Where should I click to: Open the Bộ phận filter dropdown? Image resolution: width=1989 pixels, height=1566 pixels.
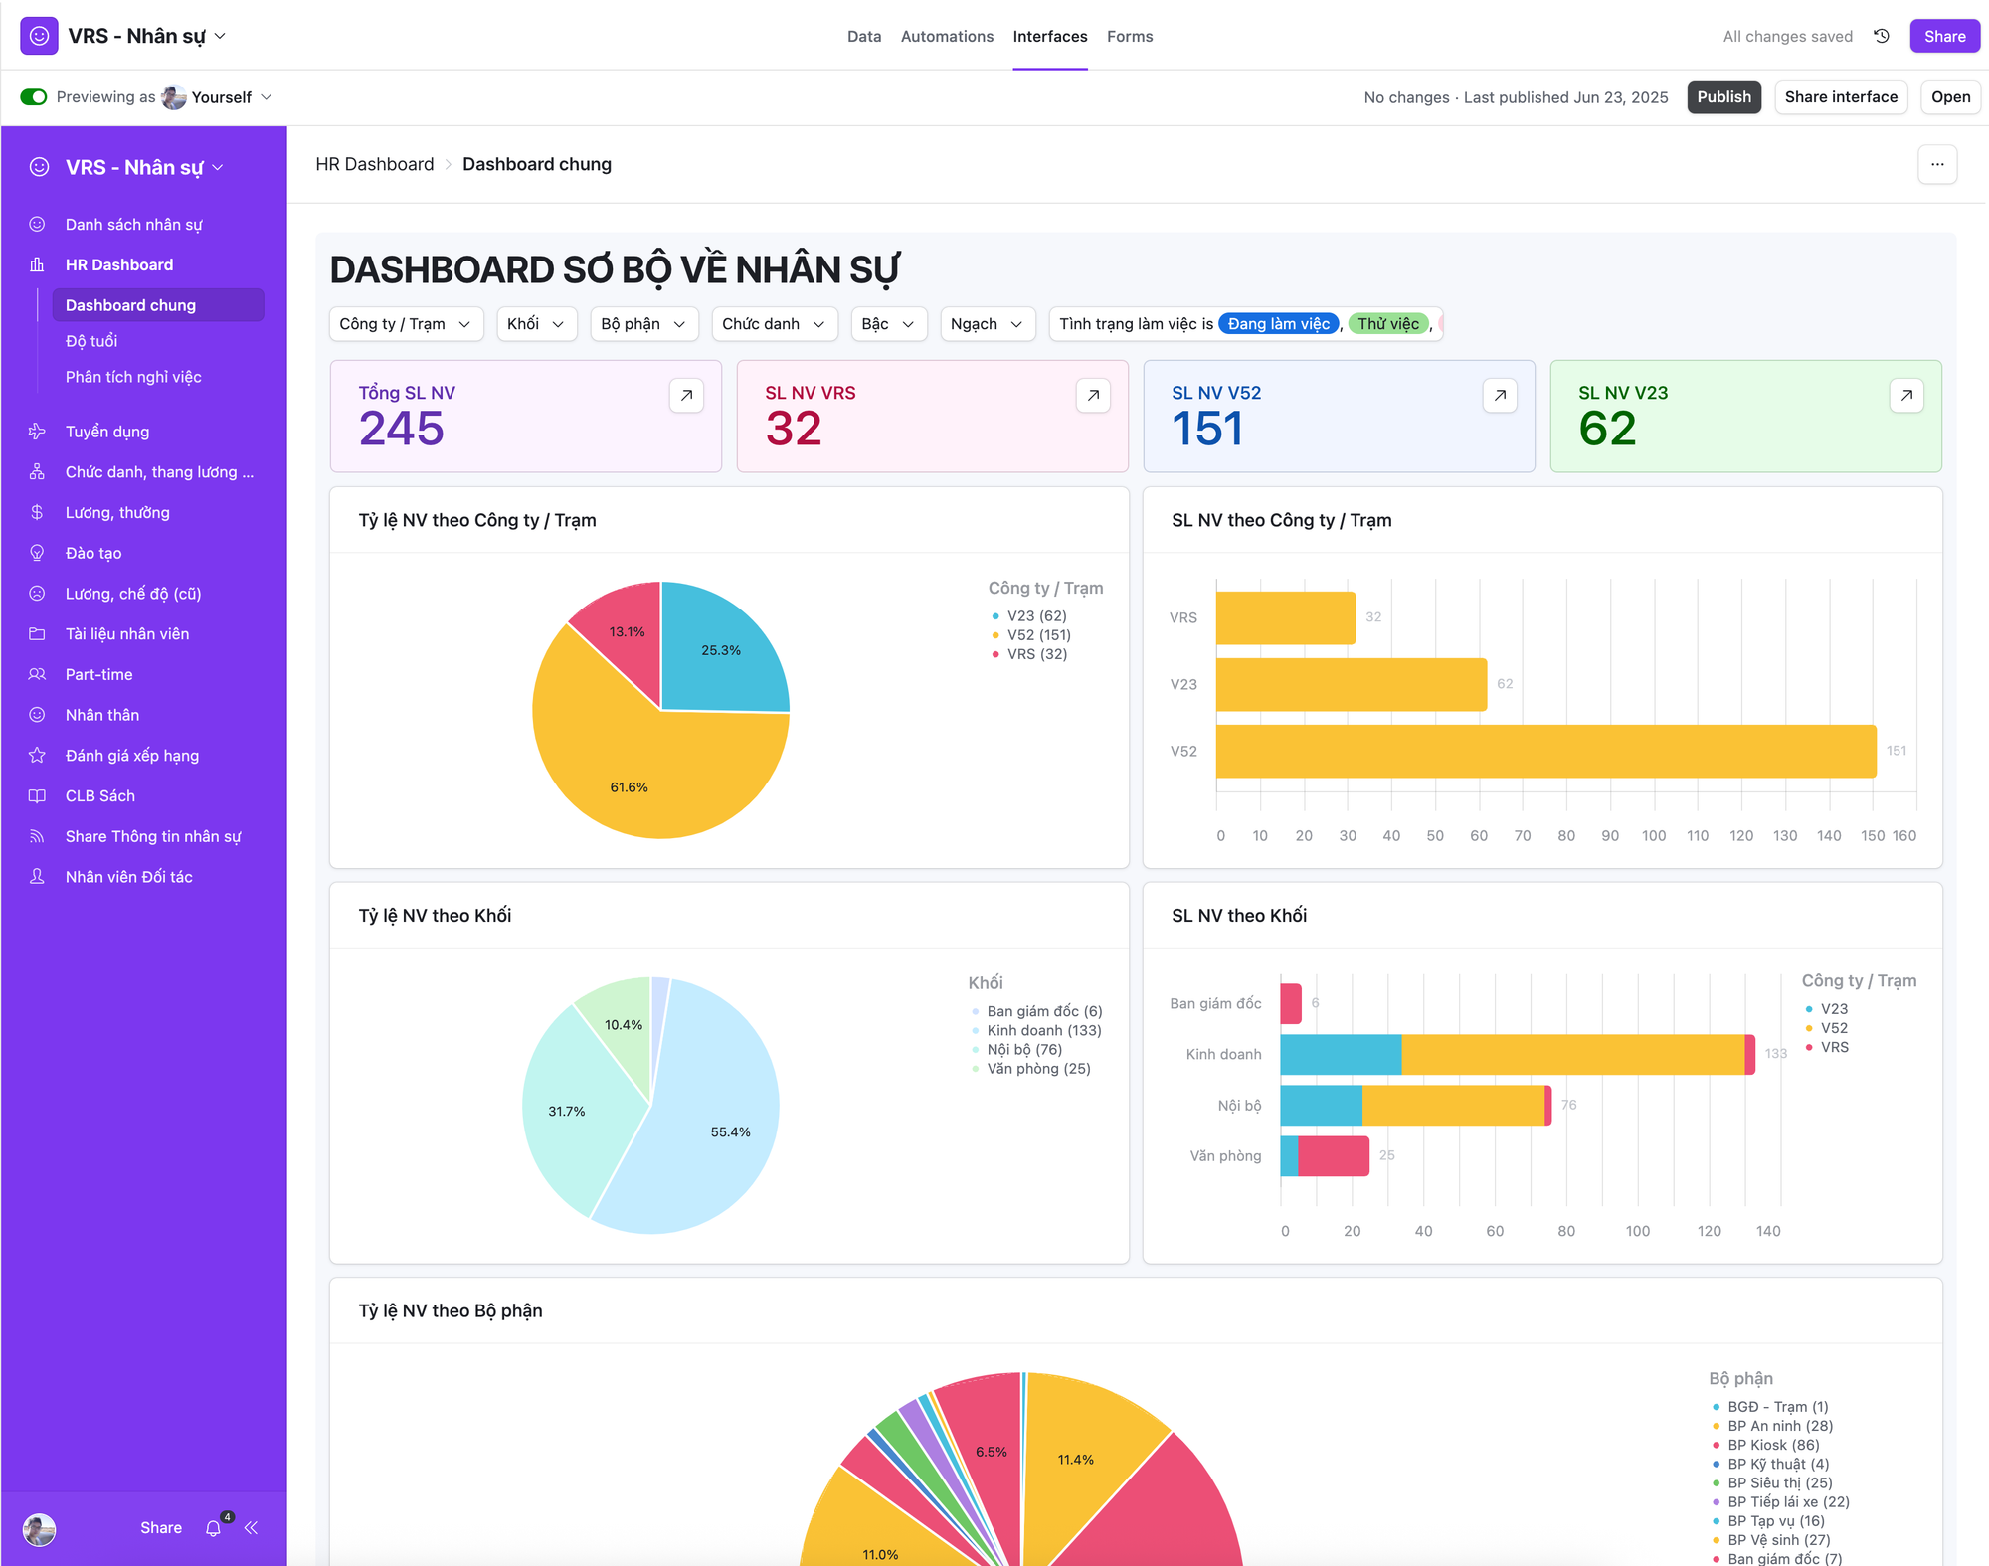pos(643,324)
